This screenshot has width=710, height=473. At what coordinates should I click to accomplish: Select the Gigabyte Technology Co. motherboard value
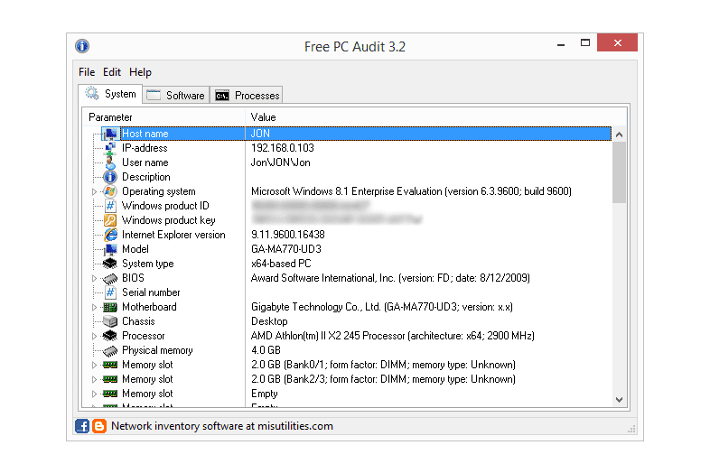(x=382, y=307)
